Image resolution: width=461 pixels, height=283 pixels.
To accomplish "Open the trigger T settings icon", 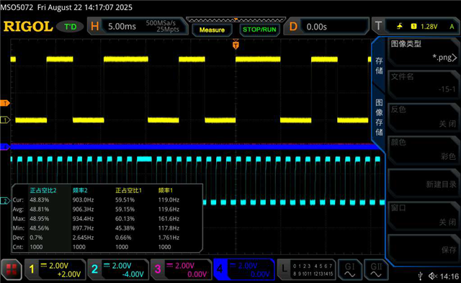I will [x=378, y=27].
